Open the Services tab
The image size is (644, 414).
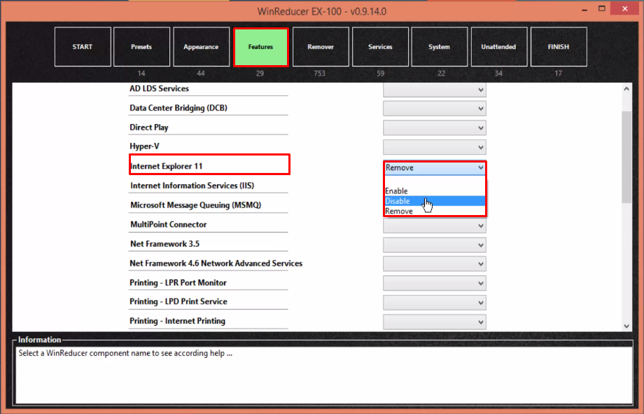tap(380, 47)
